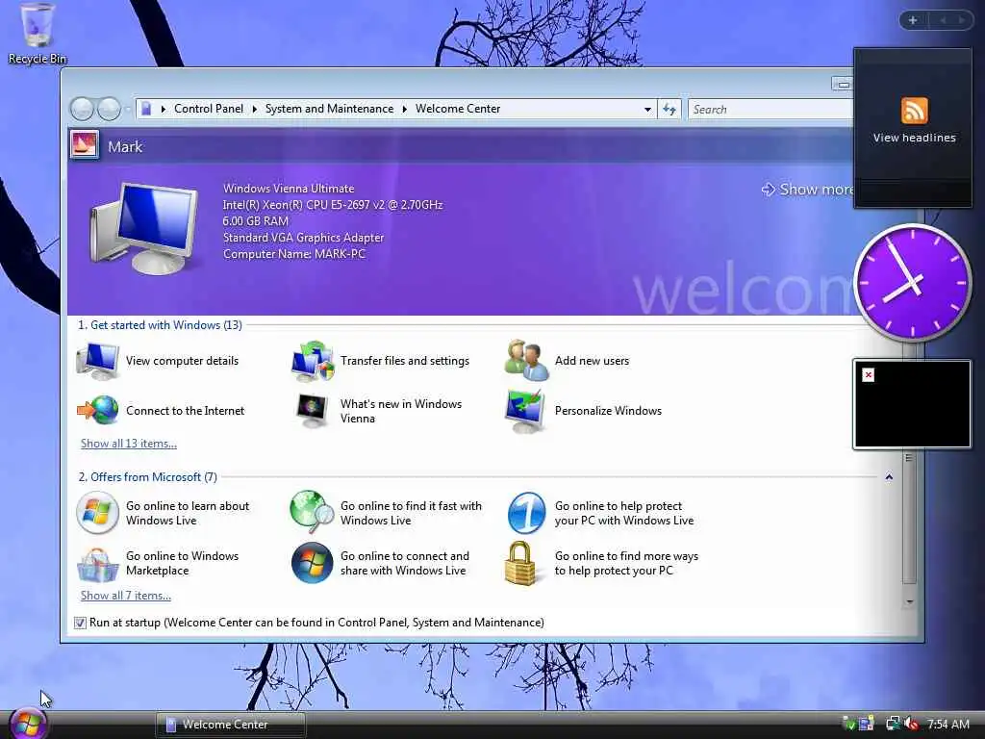Click the volume tray icon in taskbar
The width and height of the screenshot is (985, 739).
(911, 725)
